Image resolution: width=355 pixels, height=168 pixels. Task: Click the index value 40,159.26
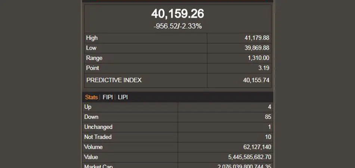pyautogui.click(x=177, y=14)
